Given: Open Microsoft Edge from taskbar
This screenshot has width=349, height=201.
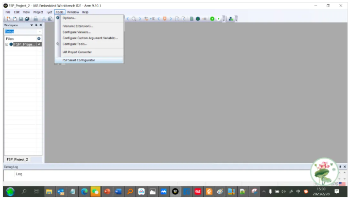Looking at the screenshot, I should pos(84,191).
